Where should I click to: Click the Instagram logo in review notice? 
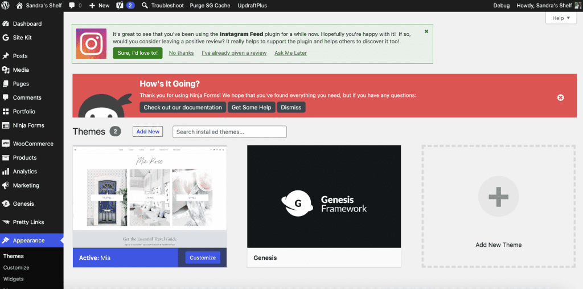pos(92,43)
